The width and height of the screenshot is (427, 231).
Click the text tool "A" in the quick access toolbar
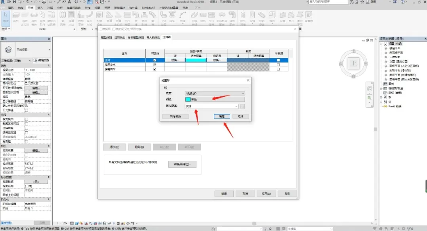[69, 2]
